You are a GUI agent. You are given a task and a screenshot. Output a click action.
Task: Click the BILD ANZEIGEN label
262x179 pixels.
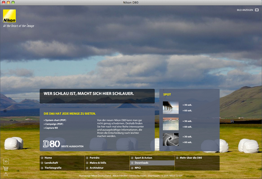(245, 10)
